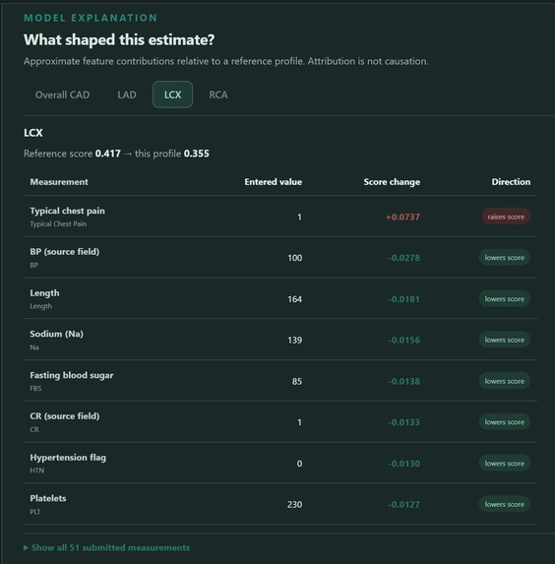This screenshot has height=564, width=555.
Task: Select the CR (source field) label
Action: [65, 416]
